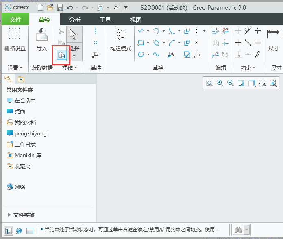Open the Favorites tab in the navigator

point(21,79)
